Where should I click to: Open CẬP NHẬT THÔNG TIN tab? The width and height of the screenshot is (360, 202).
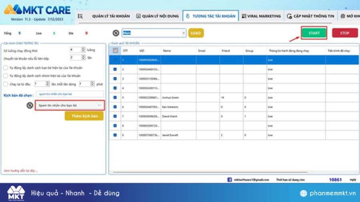tap(310, 16)
